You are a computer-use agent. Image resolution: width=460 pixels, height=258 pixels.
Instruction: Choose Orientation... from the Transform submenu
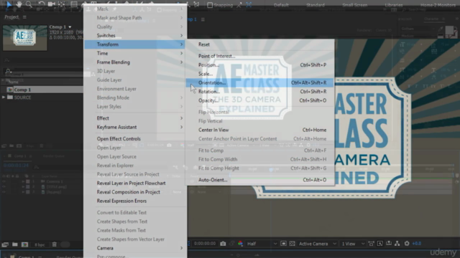(260, 83)
